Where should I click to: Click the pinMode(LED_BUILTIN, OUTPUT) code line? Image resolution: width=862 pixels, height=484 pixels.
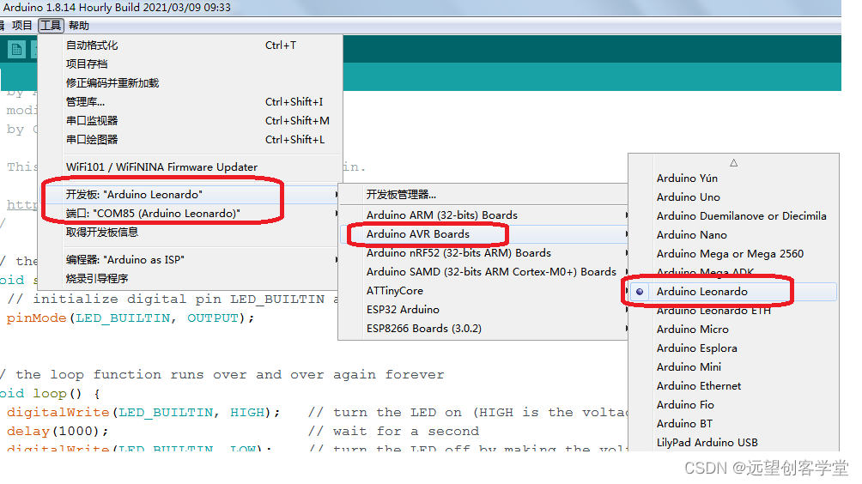point(131,318)
